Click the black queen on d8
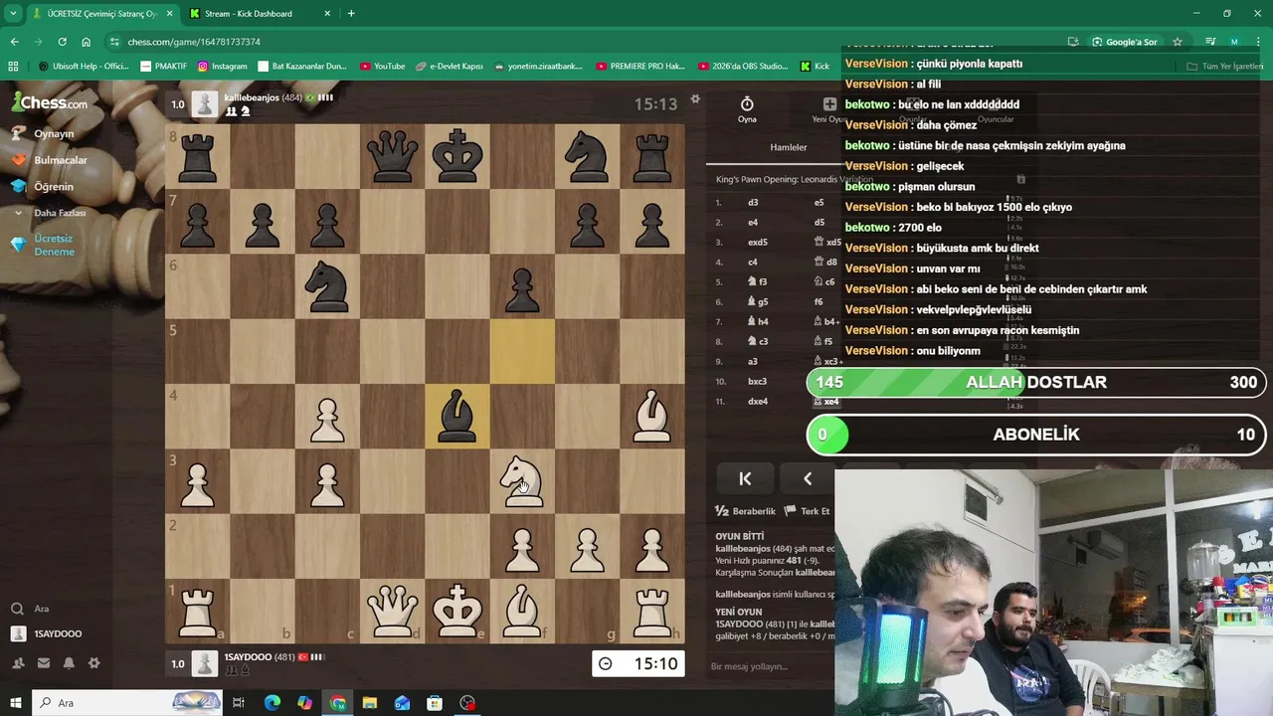Viewport: 1273px width, 716px height. (x=392, y=156)
